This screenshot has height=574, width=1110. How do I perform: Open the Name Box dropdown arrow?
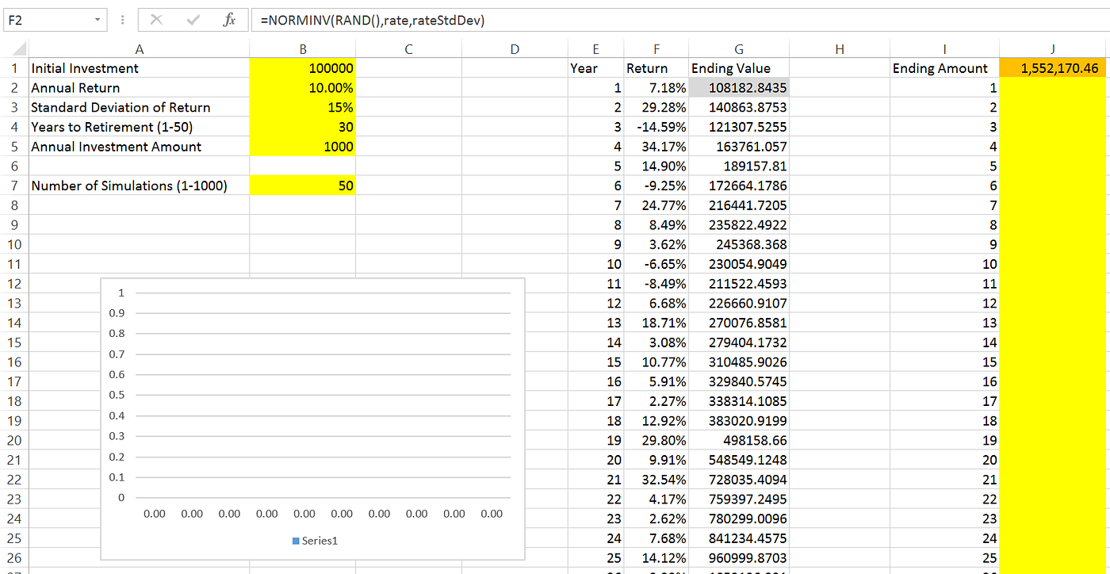pyautogui.click(x=98, y=20)
